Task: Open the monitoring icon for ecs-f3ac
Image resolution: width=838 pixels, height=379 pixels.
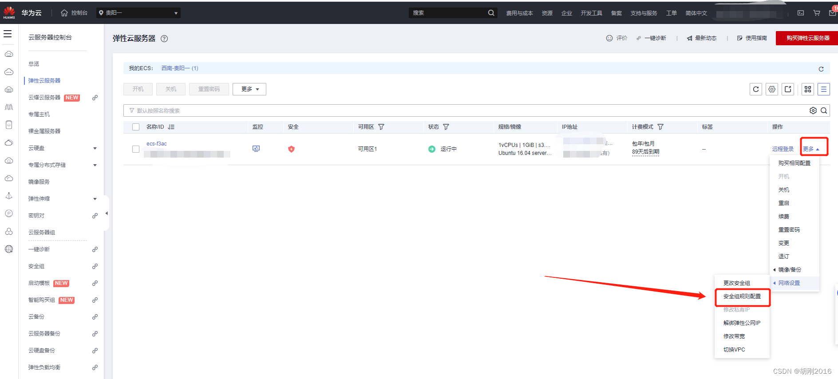Action: point(256,149)
